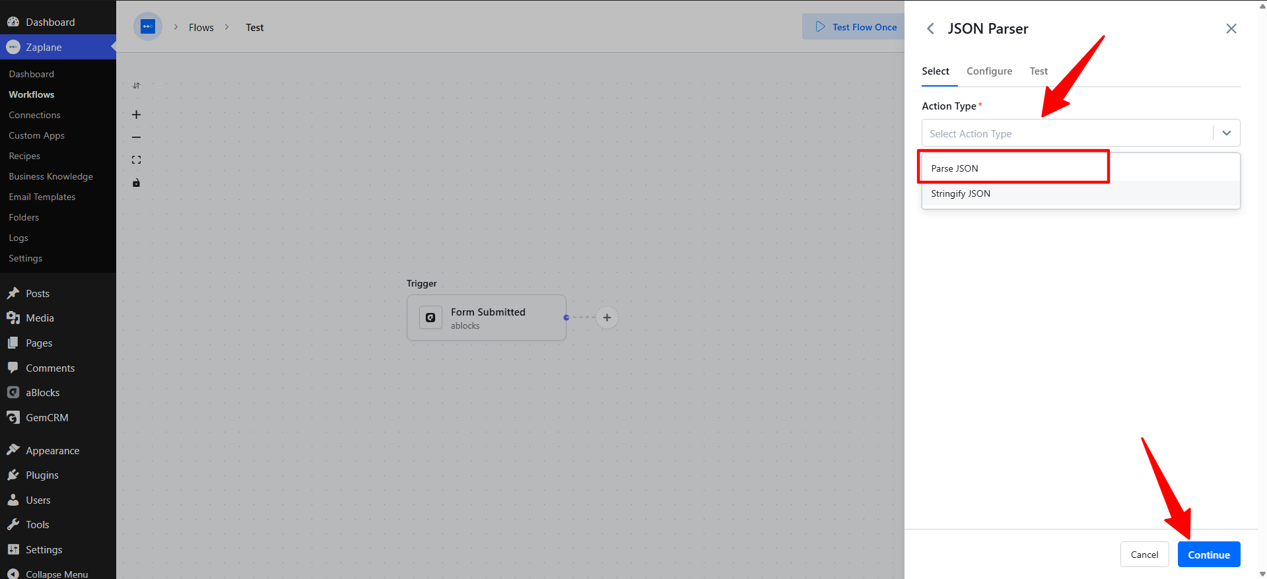Image resolution: width=1267 pixels, height=579 pixels.
Task: Click the Pages icon in sidebar
Action: [x=13, y=343]
